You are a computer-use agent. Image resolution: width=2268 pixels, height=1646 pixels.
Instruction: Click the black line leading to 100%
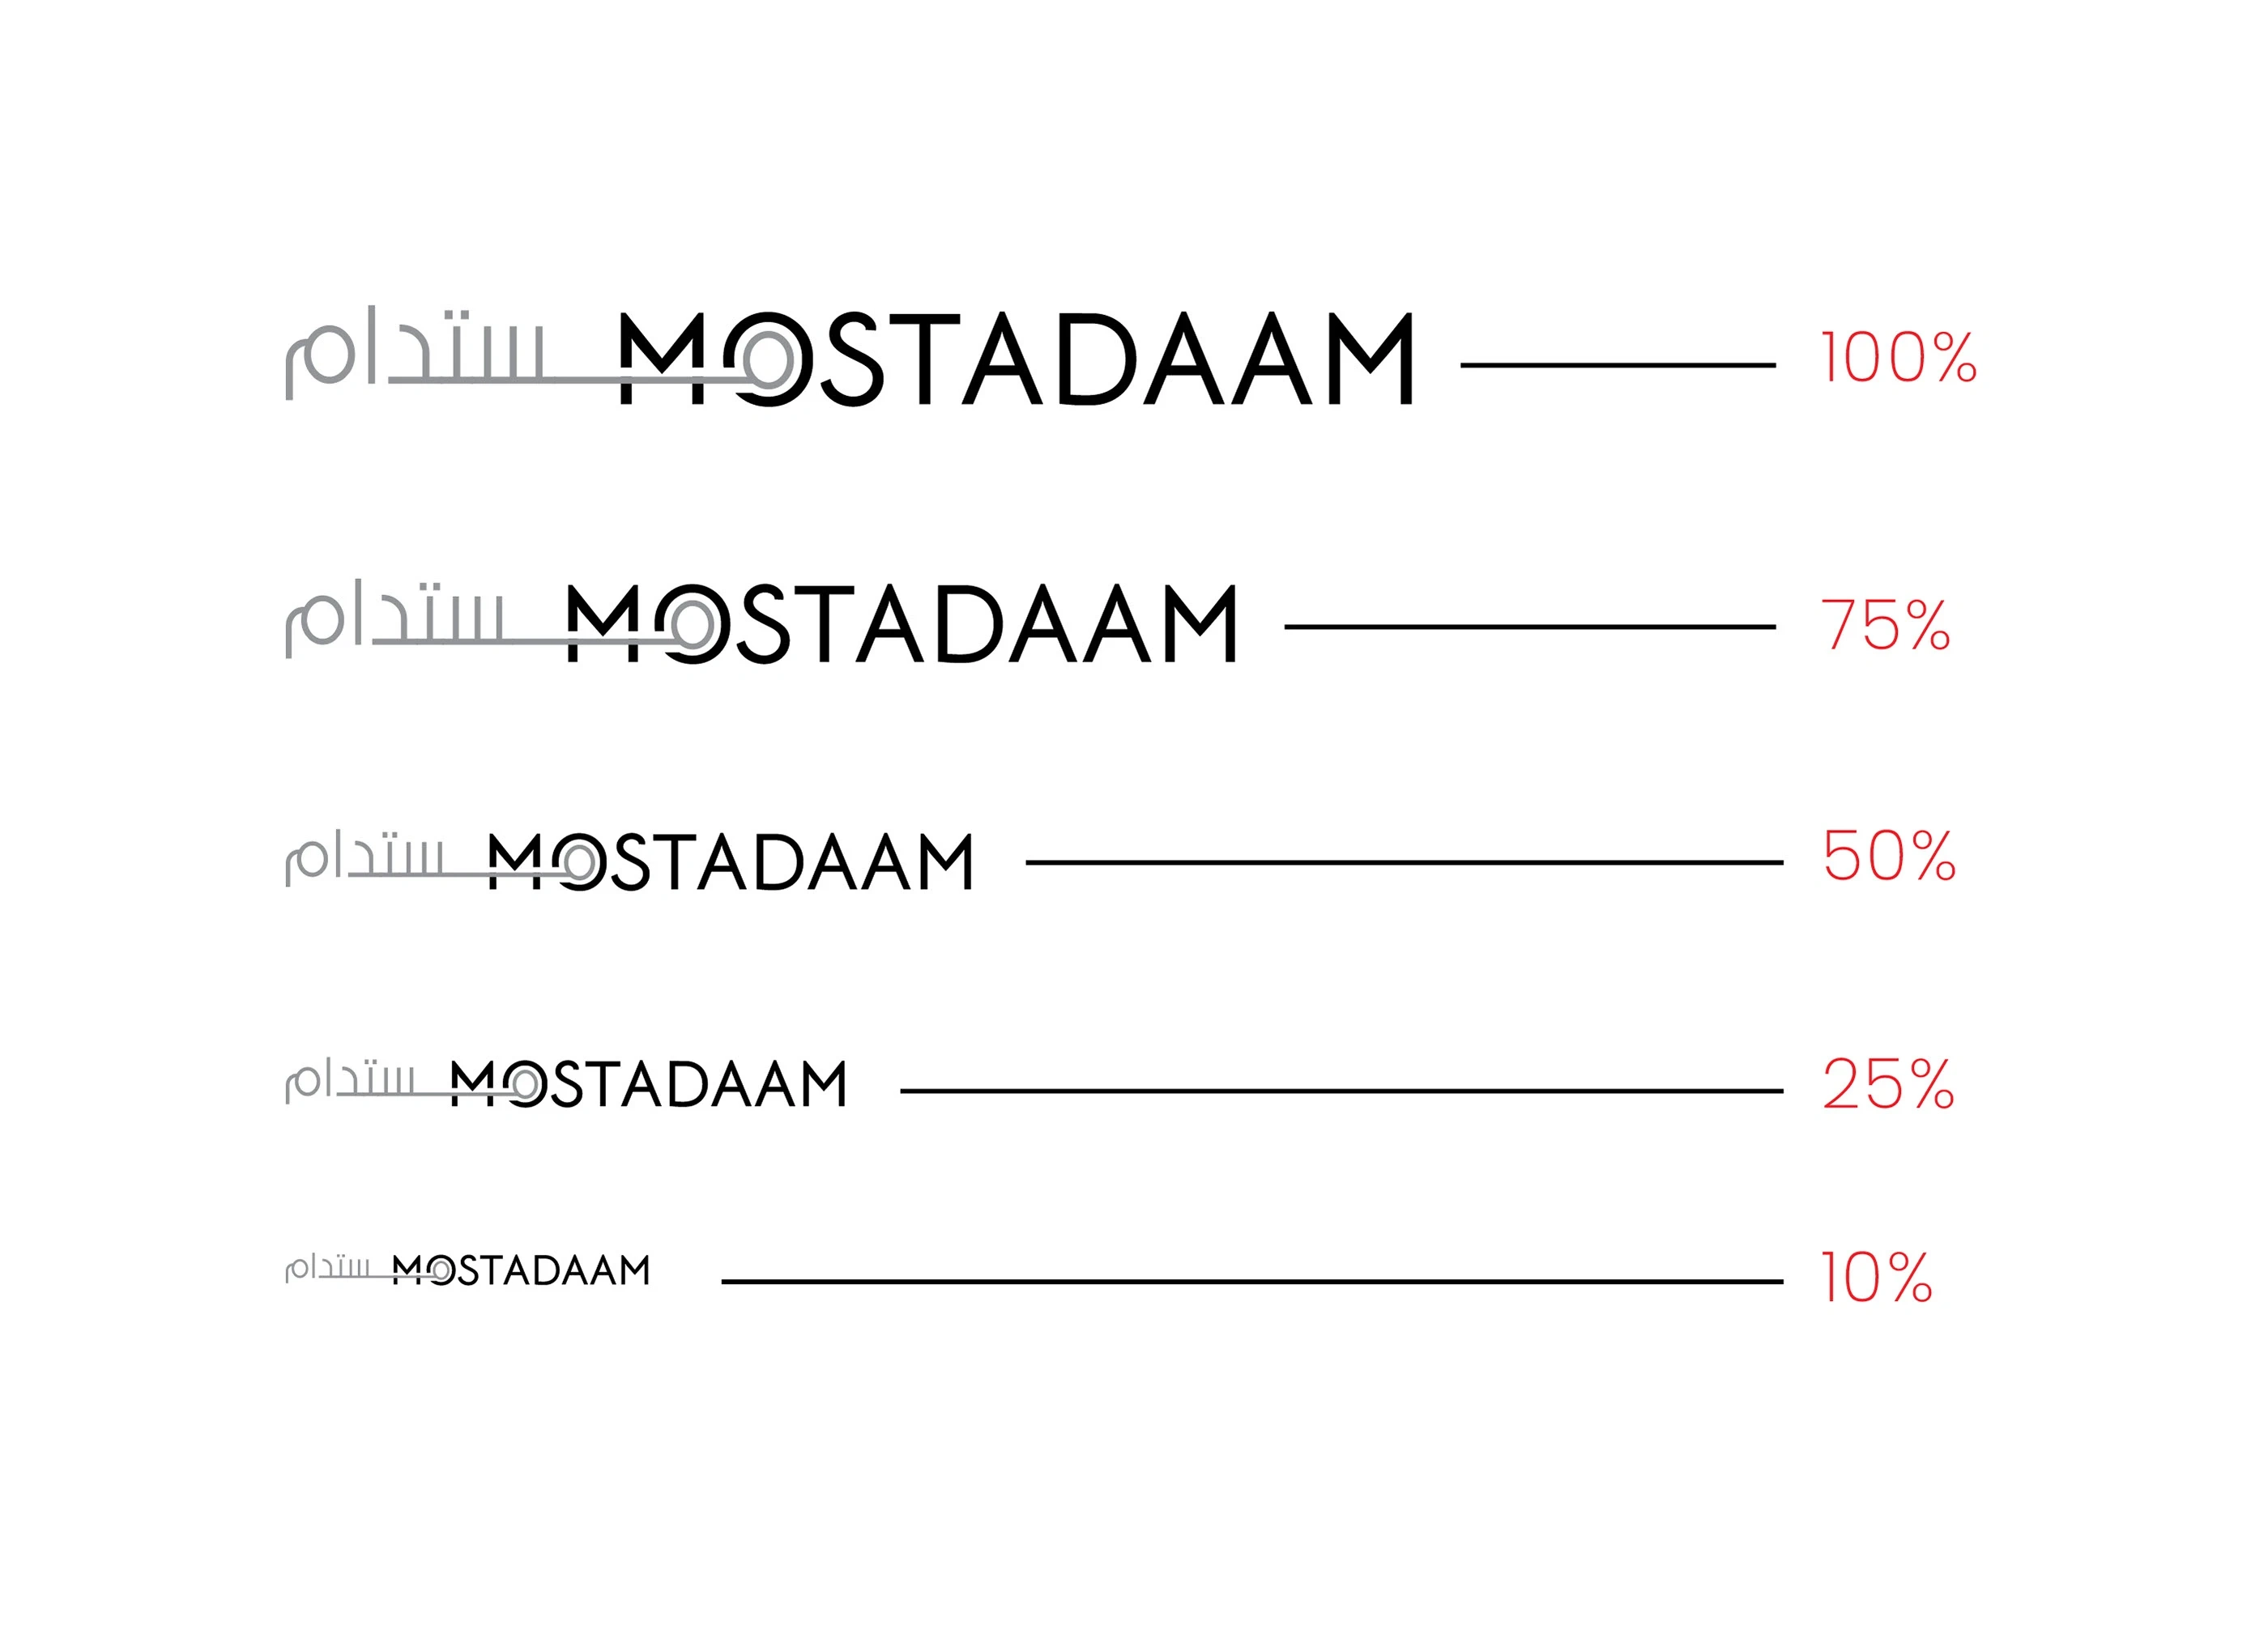point(1617,366)
